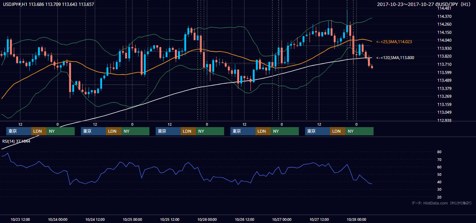Click RSI scale value 70
Screen dimensions: 476x223
point(439,159)
